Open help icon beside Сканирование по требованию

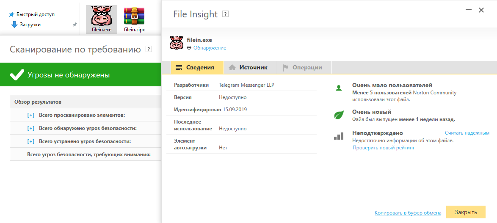point(149,49)
